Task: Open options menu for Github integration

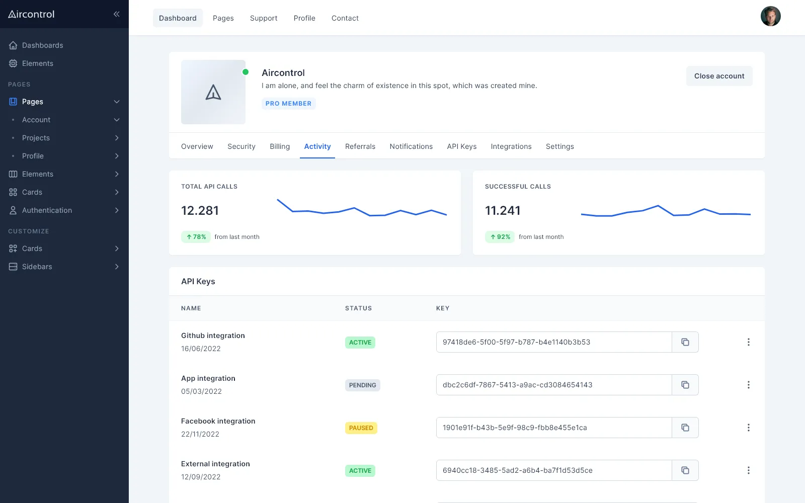Action: pos(748,342)
